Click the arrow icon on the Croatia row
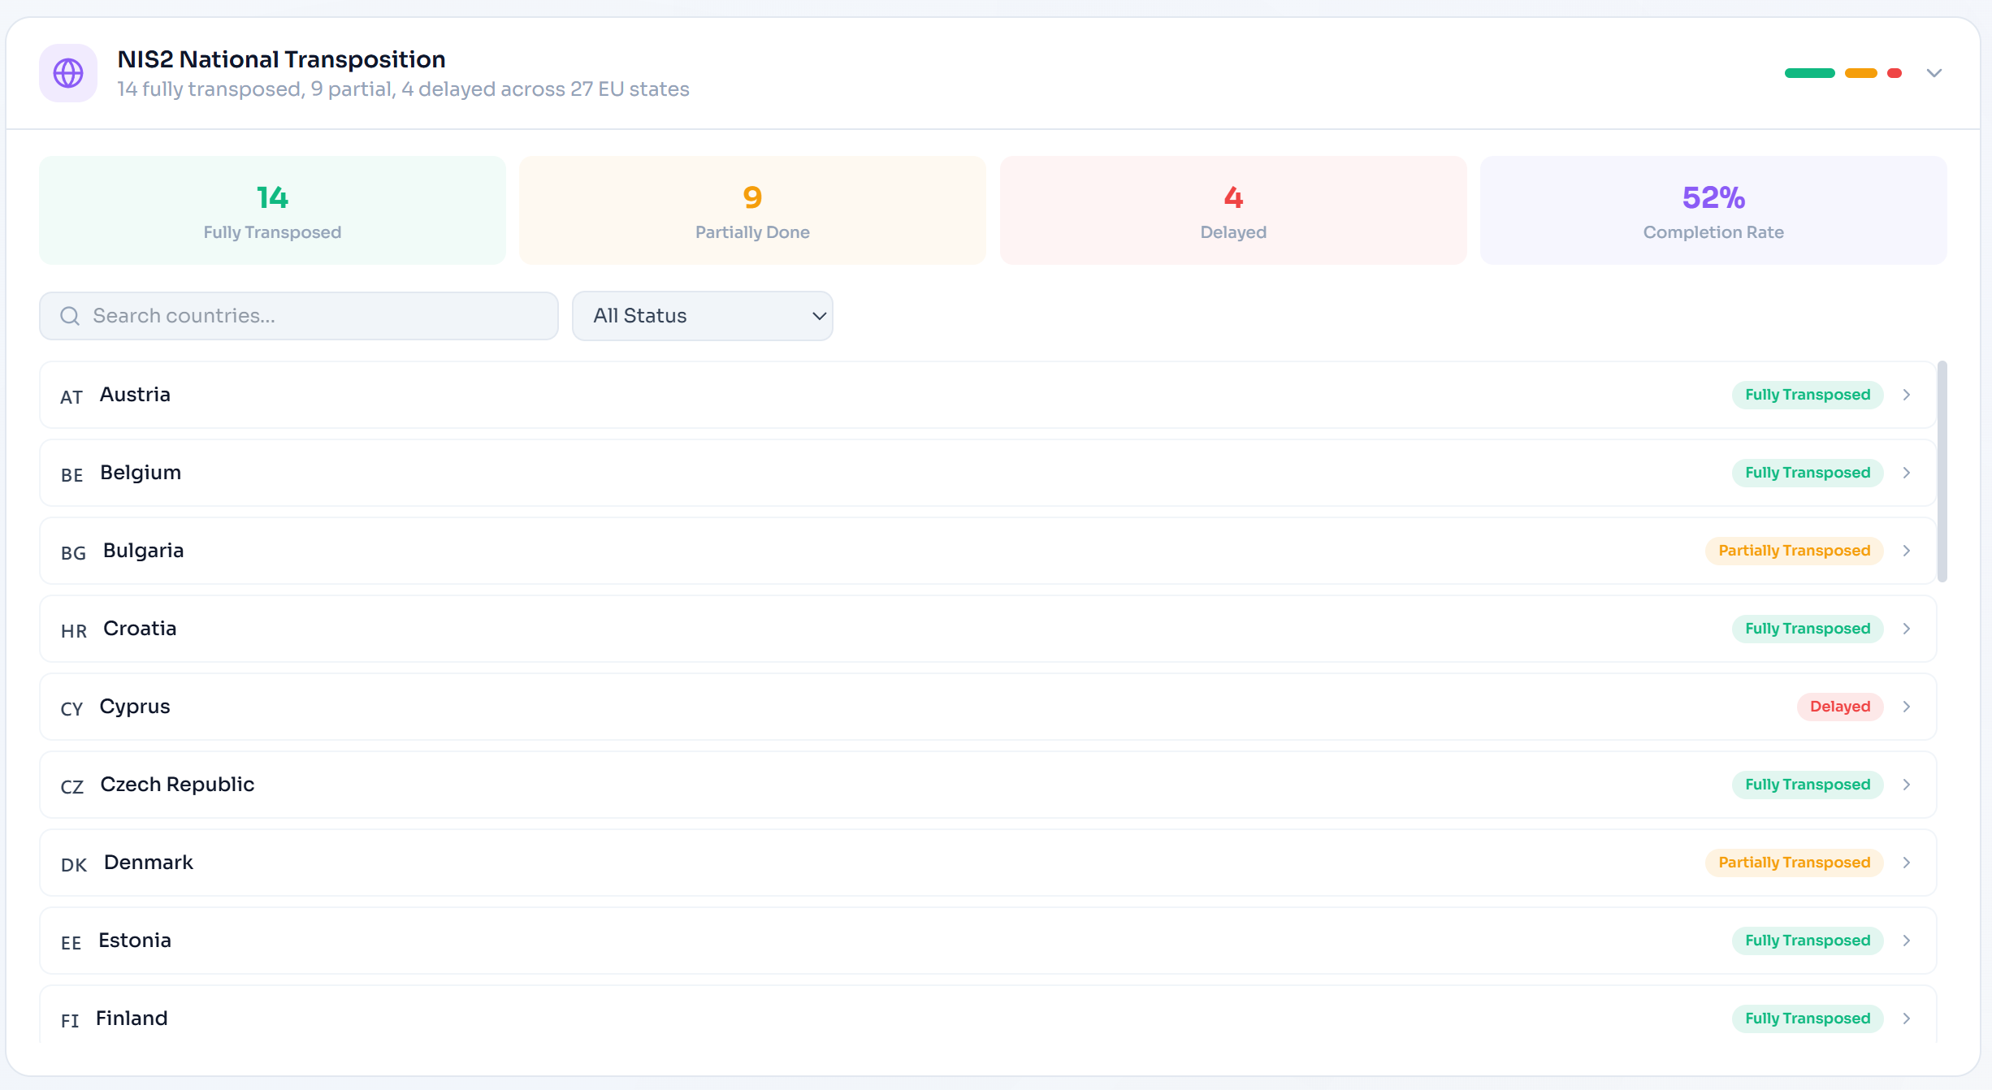 (1907, 629)
